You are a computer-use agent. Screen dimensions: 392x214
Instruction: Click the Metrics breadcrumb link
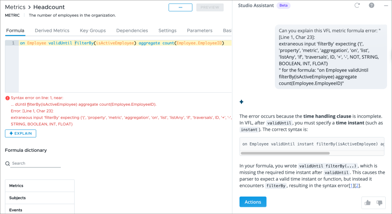(15, 7)
